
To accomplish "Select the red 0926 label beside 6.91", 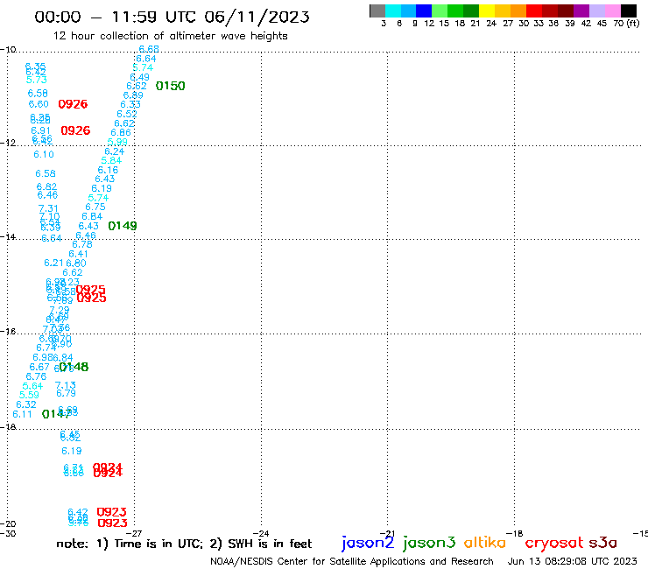I will click(75, 130).
